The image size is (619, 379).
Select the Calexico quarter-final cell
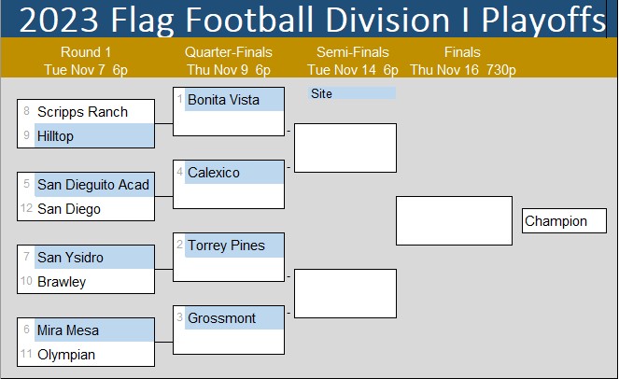point(233,173)
